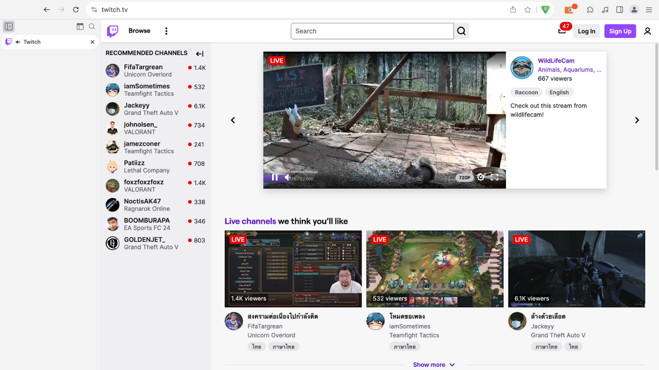Select the Twitch browser tab

point(49,42)
